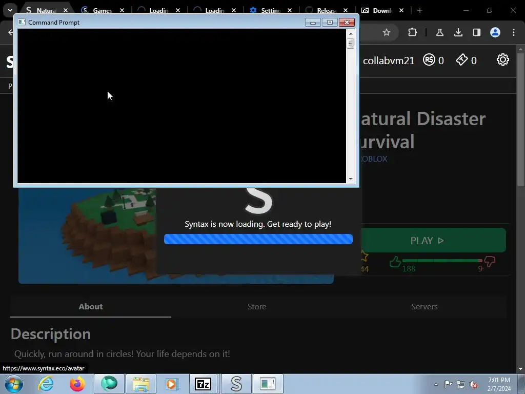Select the About tab
The height and width of the screenshot is (394, 525).
coord(91,307)
